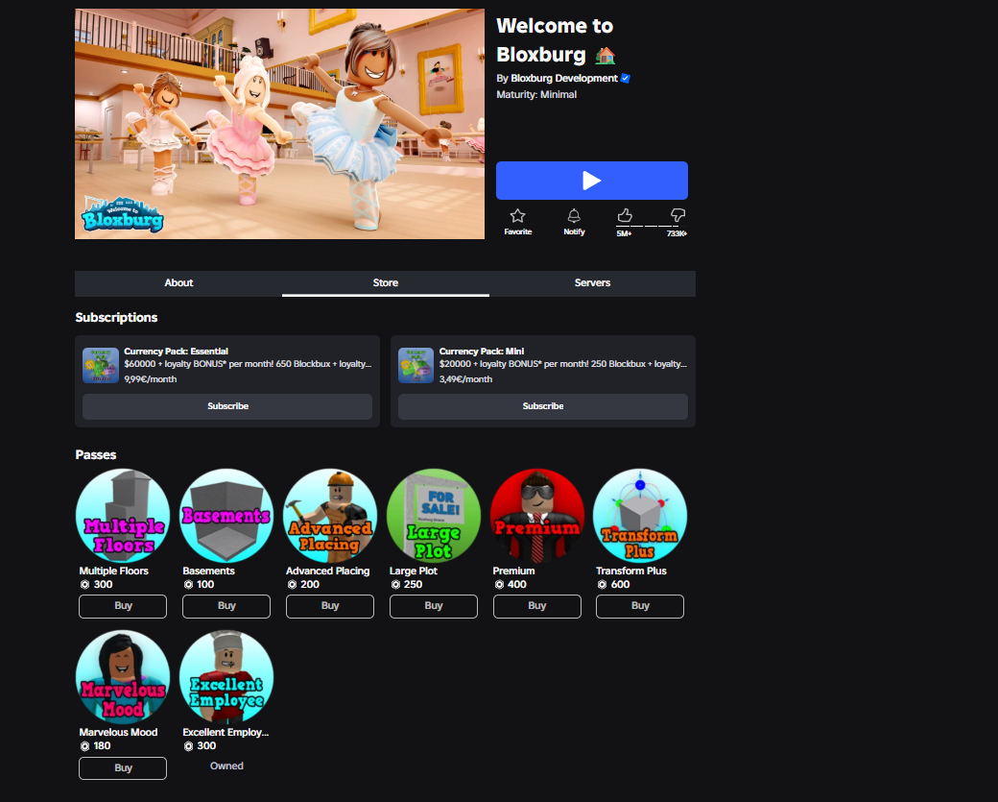Click the Owned label under Excellent Employee
The height and width of the screenshot is (802, 998).
pyautogui.click(x=226, y=766)
